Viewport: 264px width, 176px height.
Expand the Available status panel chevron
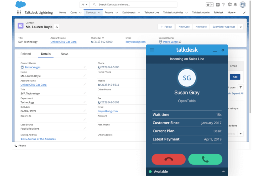(x=224, y=172)
